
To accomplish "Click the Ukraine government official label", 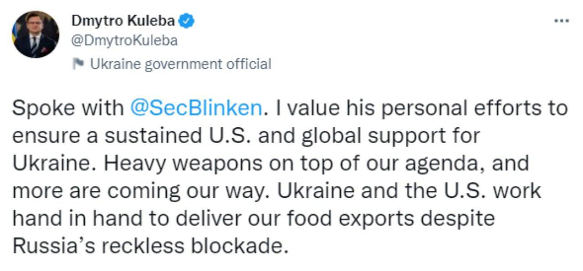I will pos(180,64).
